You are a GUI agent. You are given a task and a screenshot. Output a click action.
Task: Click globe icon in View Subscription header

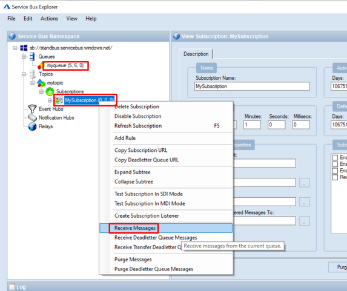[x=177, y=36]
